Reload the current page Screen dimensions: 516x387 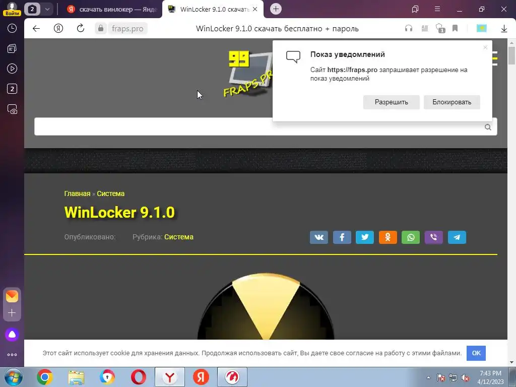[80, 28]
